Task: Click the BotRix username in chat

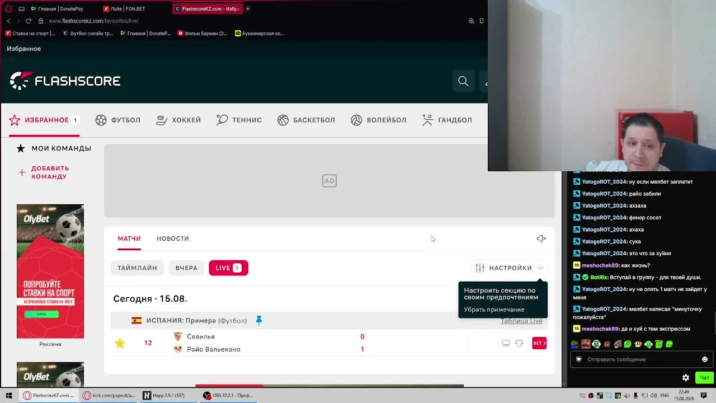Action: pyautogui.click(x=599, y=278)
